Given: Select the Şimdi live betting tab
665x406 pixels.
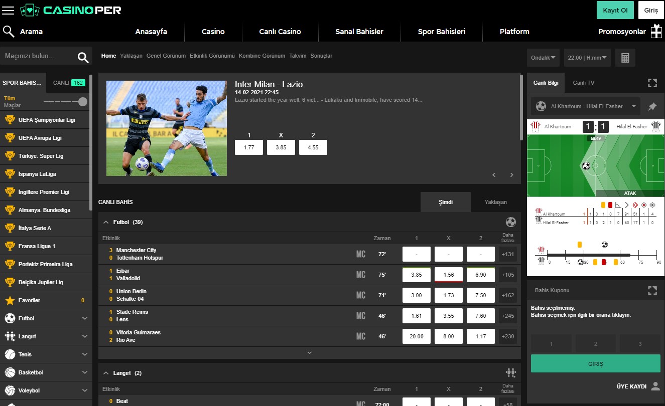Looking at the screenshot, I should (446, 202).
